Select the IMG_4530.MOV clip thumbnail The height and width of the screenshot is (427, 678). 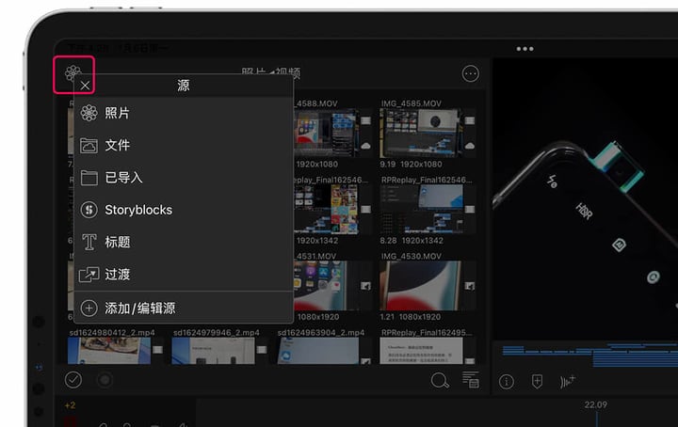[x=422, y=286]
